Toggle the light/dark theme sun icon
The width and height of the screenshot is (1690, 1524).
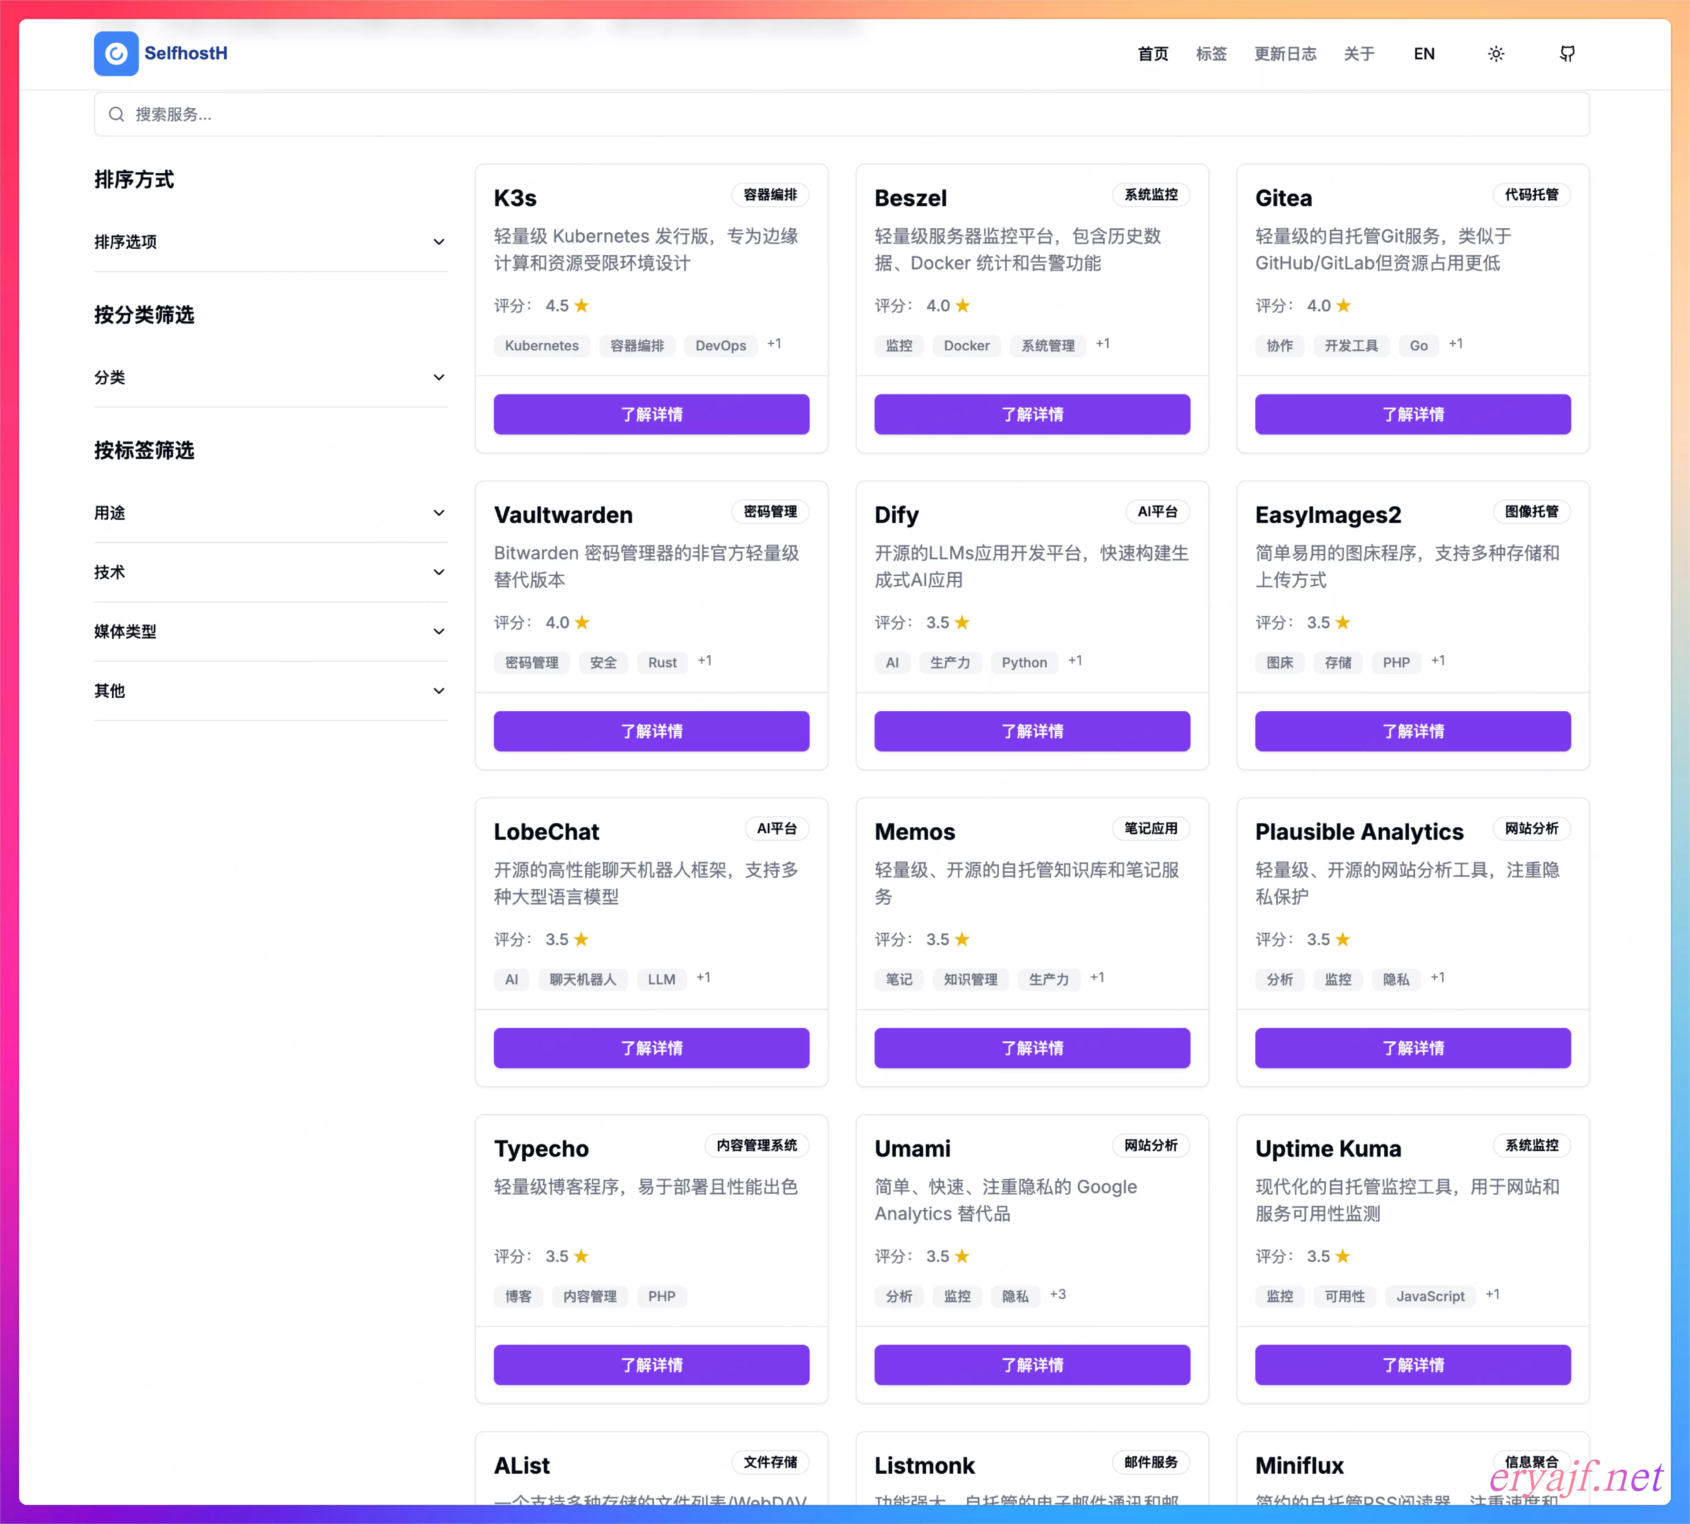pyautogui.click(x=1496, y=53)
